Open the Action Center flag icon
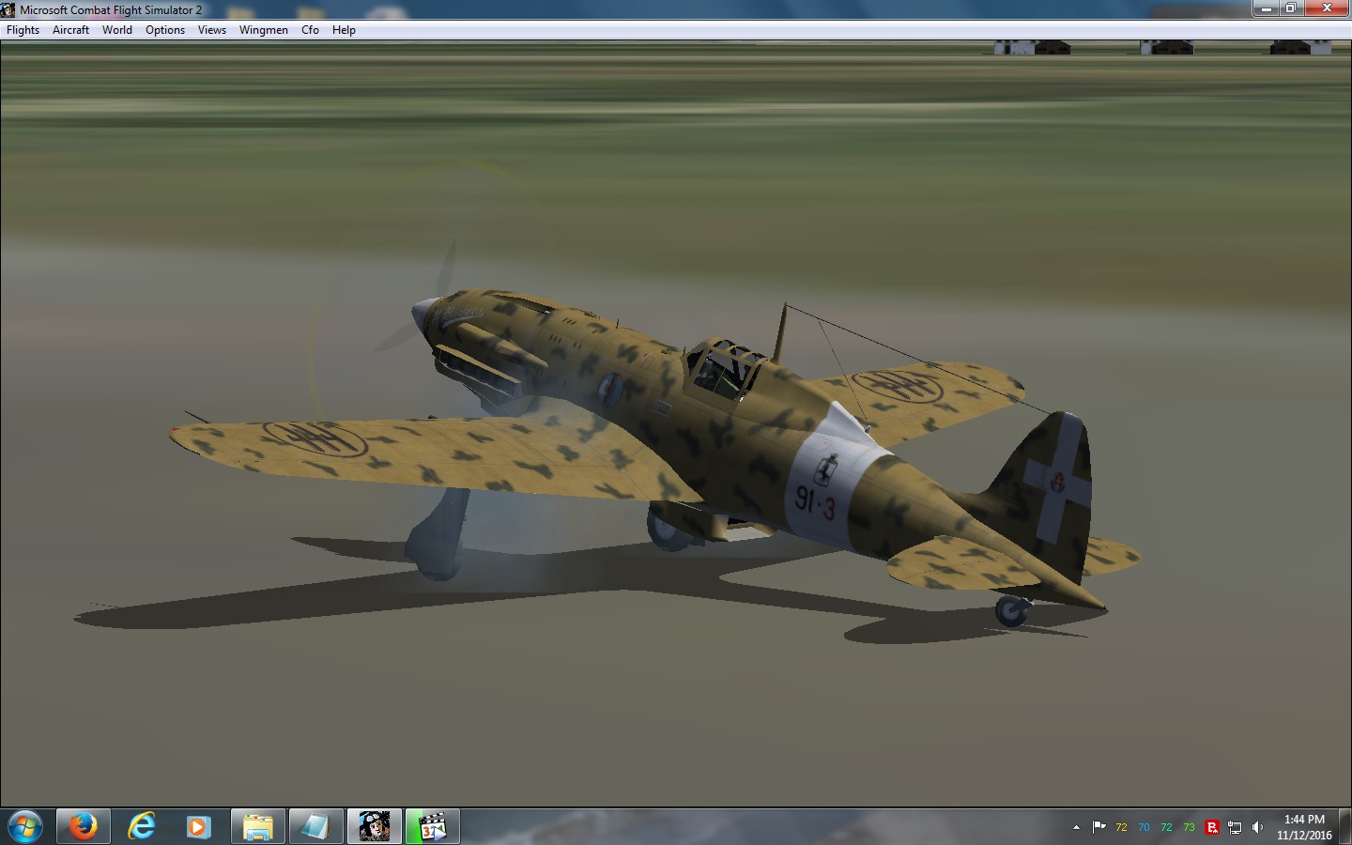 (x=1098, y=827)
